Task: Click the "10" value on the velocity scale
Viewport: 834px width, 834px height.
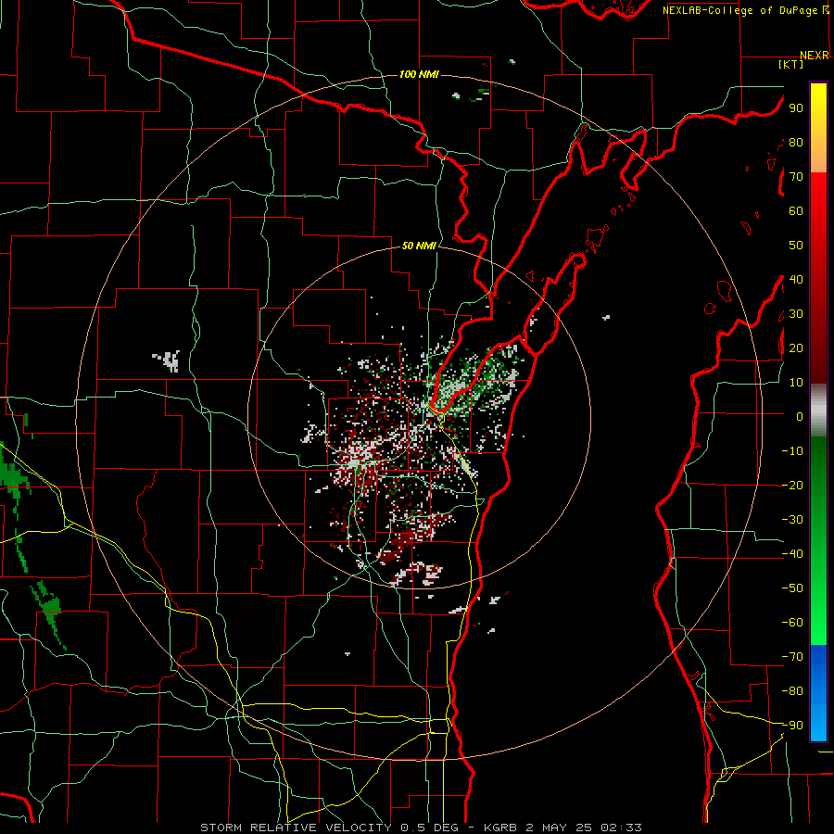Action: [x=796, y=383]
